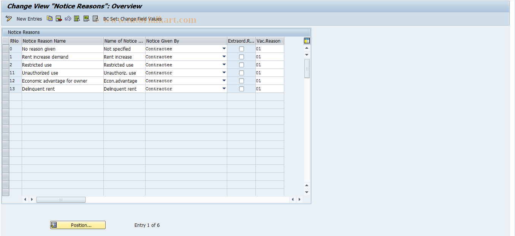Click horizontal scrollbar left arrow at right end
The width and height of the screenshot is (515, 236).
pos(293,199)
